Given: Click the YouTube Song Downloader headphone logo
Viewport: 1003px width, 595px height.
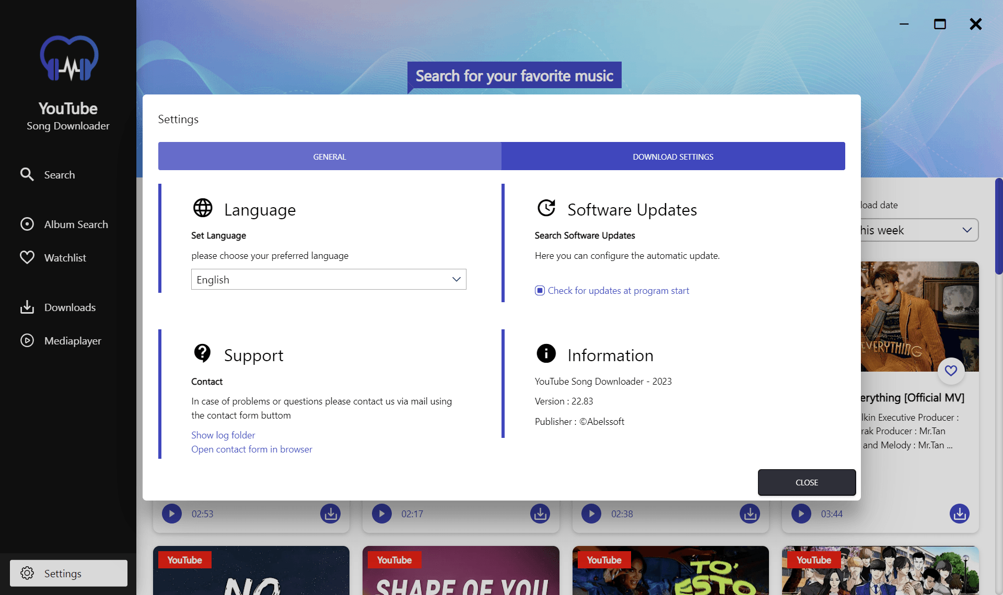Looking at the screenshot, I should pos(69,58).
